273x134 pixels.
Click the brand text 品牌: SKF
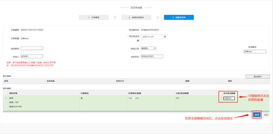pyautogui.click(x=14, y=102)
